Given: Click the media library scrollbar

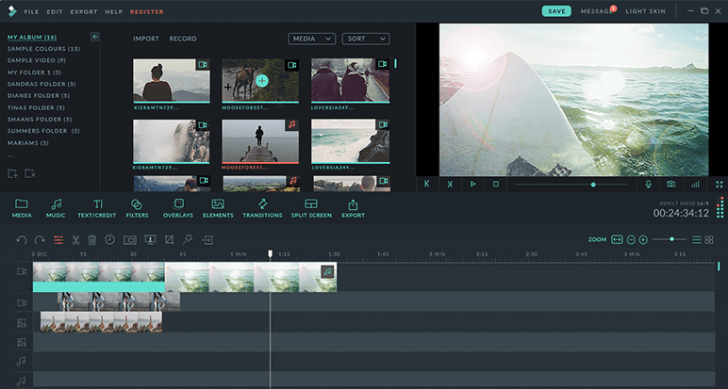Looking at the screenshot, I should tap(395, 63).
